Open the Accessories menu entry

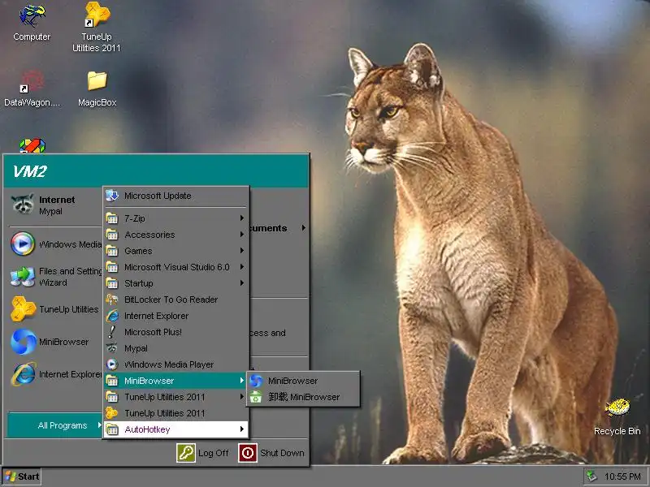[x=175, y=235]
